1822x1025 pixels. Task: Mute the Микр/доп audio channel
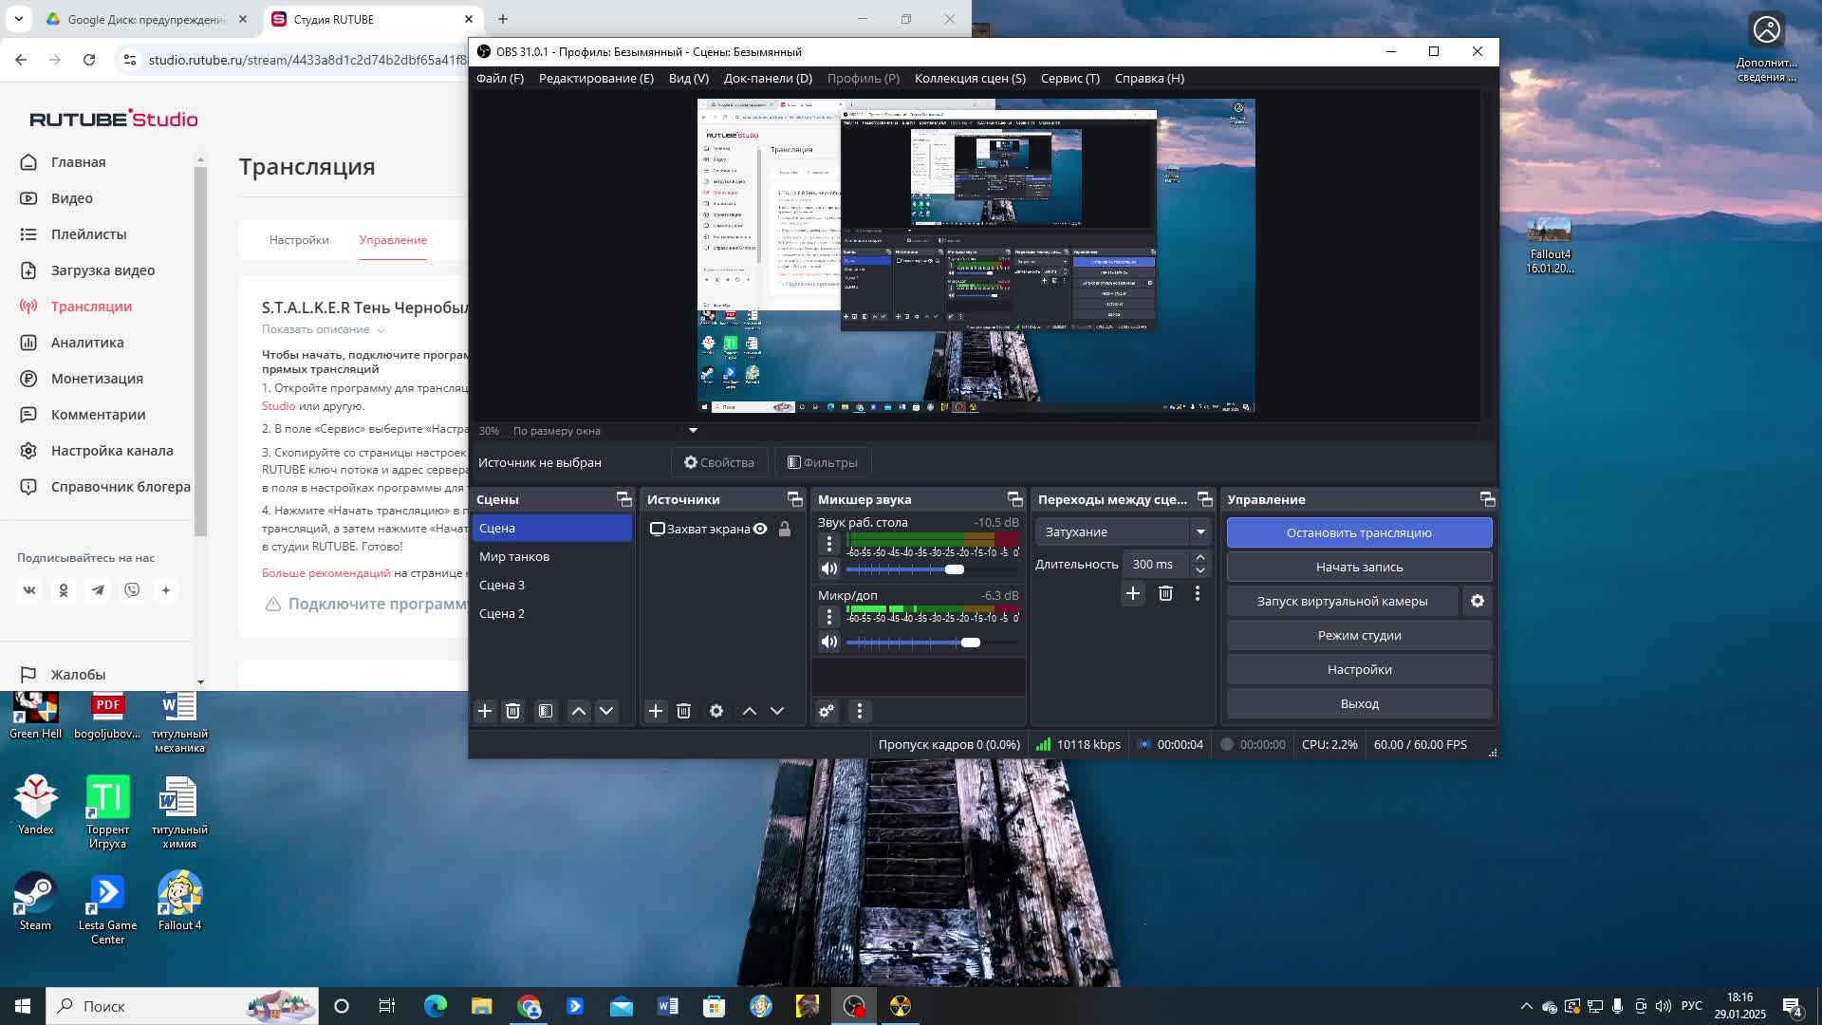[829, 642]
